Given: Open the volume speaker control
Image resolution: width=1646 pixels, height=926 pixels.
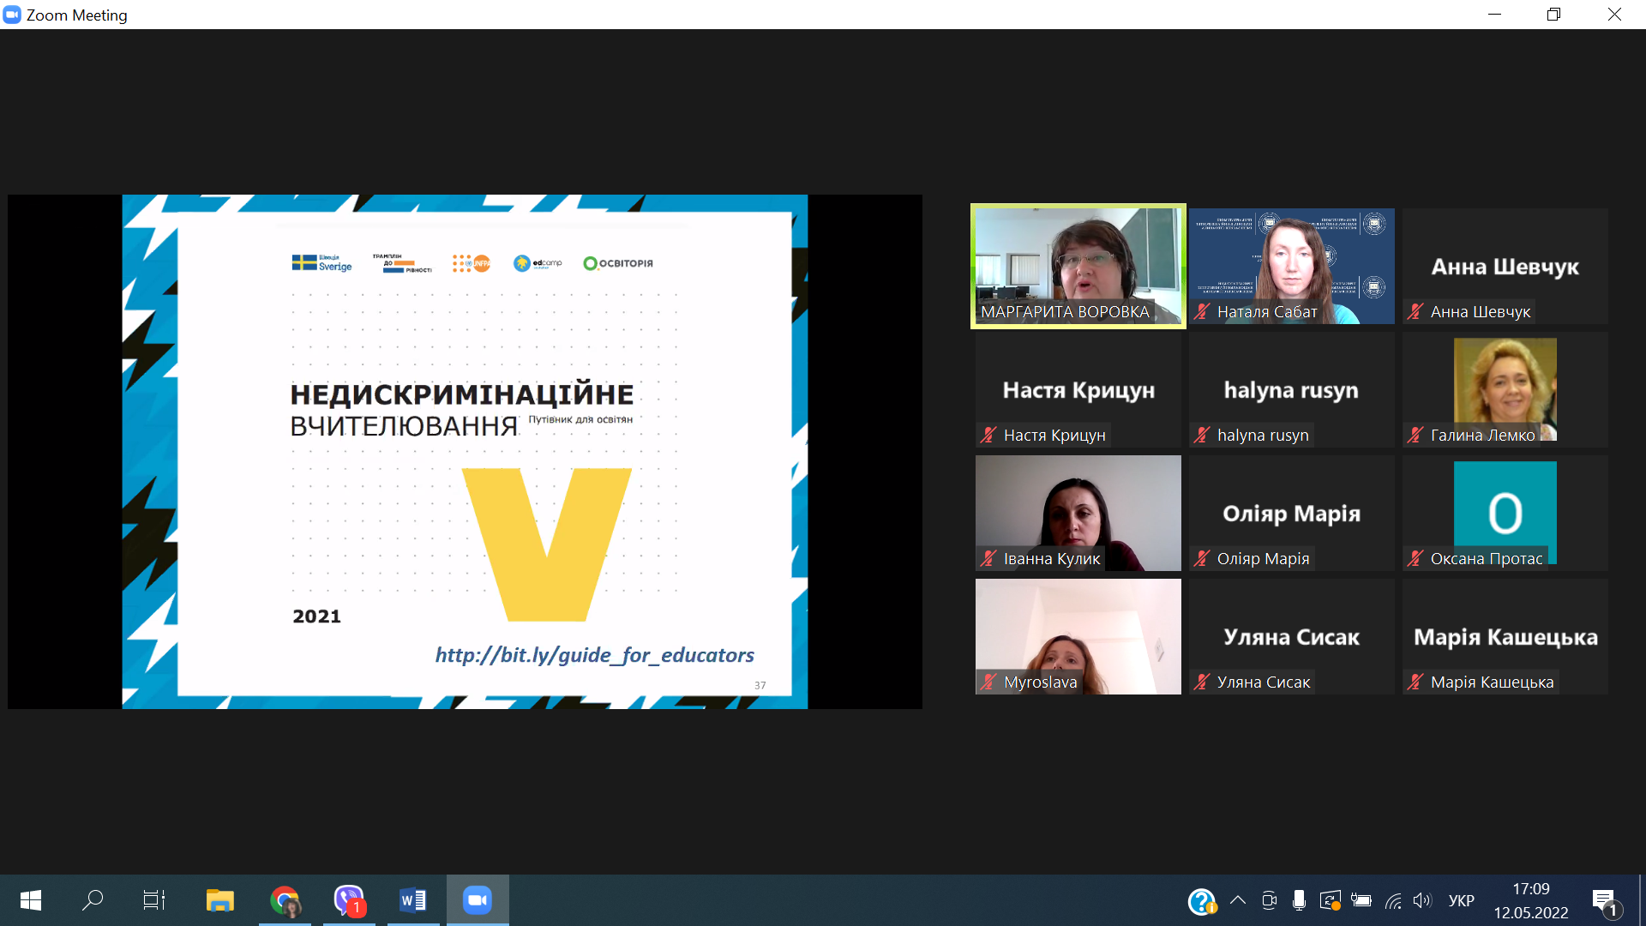Looking at the screenshot, I should point(1422,900).
